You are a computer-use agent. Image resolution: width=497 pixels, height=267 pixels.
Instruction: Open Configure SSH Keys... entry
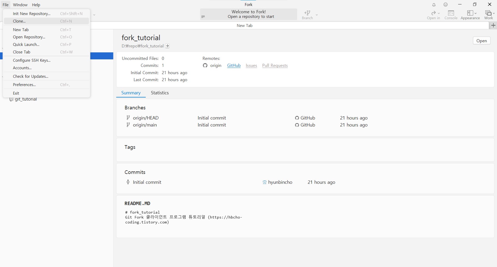47,60
